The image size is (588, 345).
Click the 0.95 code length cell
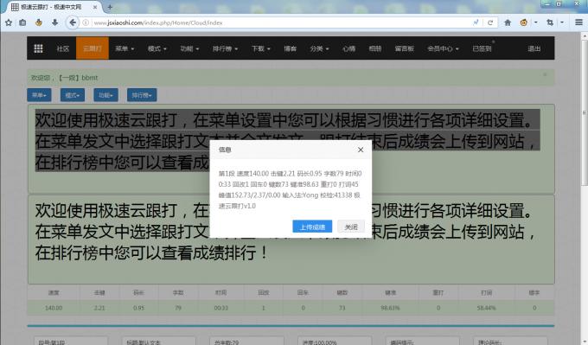point(138,308)
